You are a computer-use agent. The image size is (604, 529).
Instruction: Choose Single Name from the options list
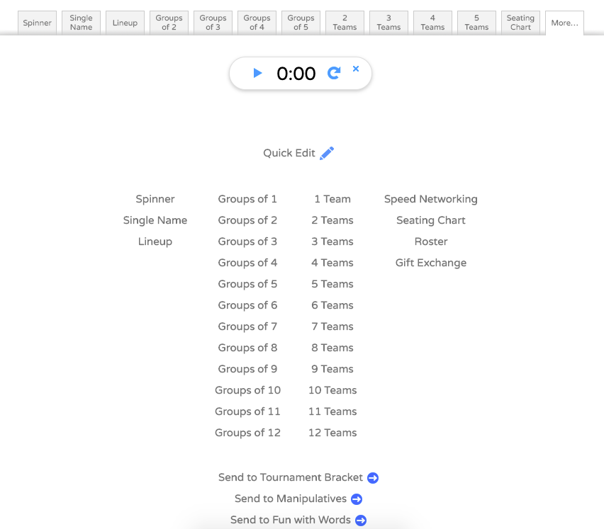click(x=155, y=220)
